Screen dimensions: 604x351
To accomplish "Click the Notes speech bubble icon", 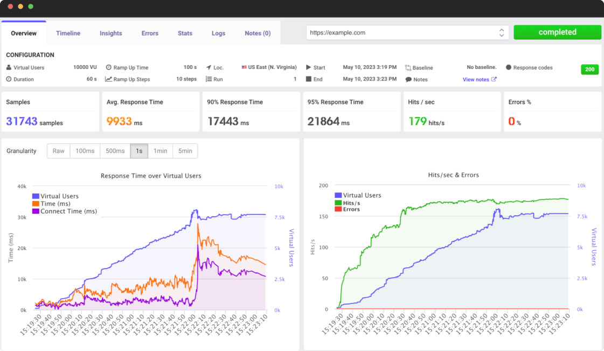I will pyautogui.click(x=408, y=79).
